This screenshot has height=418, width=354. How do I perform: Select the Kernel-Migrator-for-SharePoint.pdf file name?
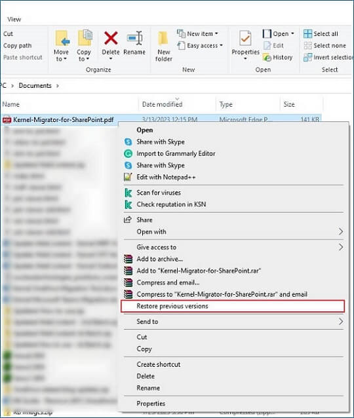tap(64, 120)
